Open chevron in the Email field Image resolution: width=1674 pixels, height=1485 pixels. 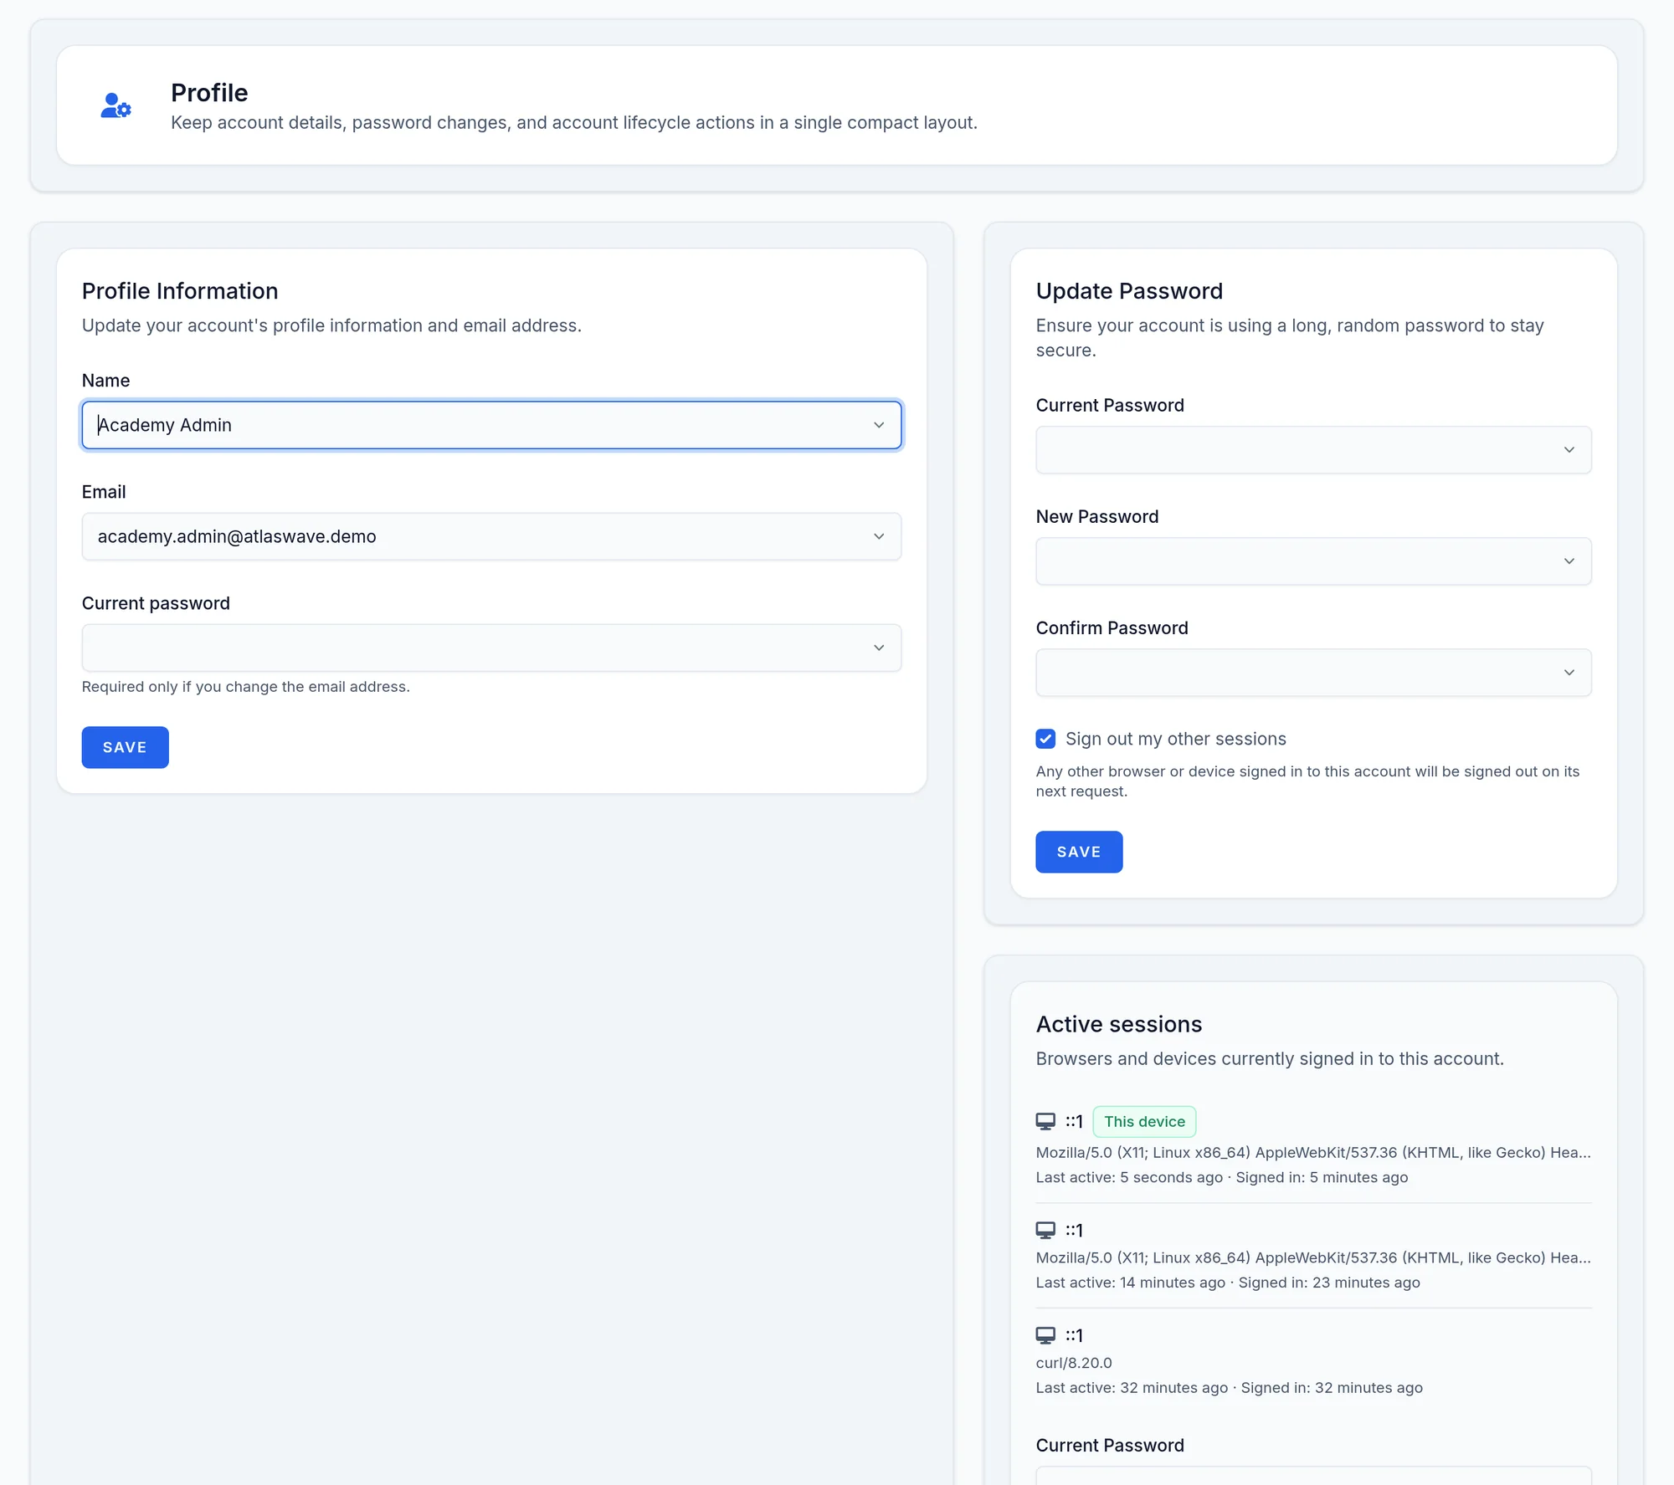879,536
